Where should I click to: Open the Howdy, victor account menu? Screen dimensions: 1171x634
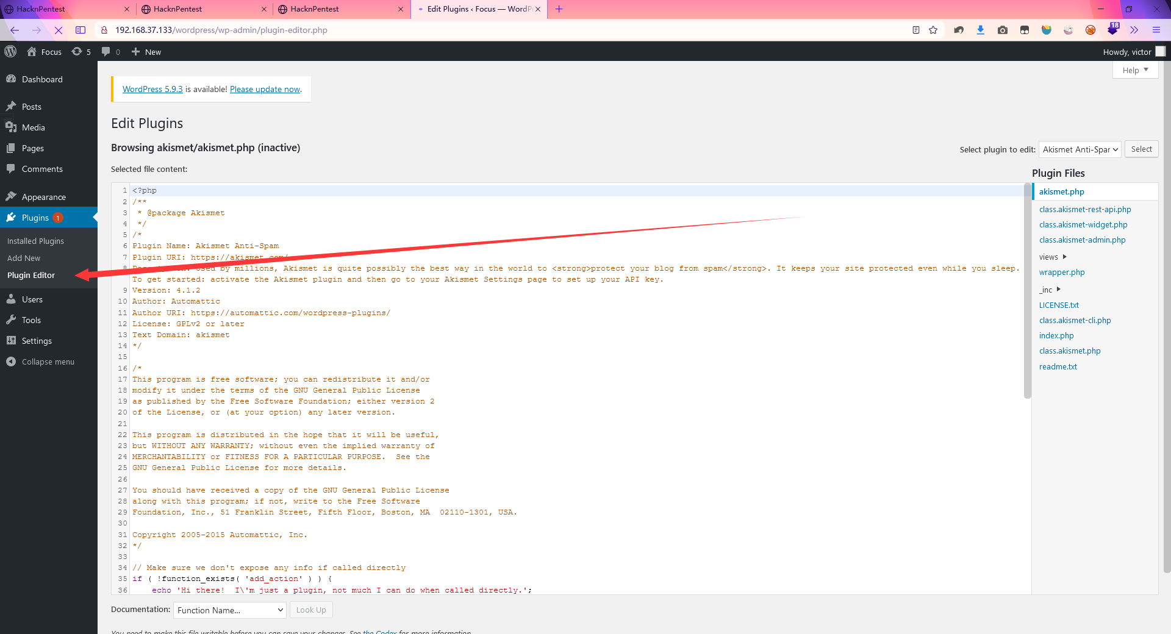tap(1134, 52)
